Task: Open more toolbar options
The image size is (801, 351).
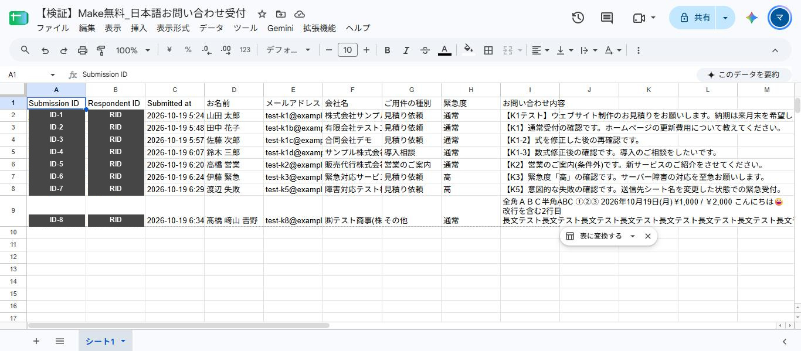Action: (x=639, y=50)
